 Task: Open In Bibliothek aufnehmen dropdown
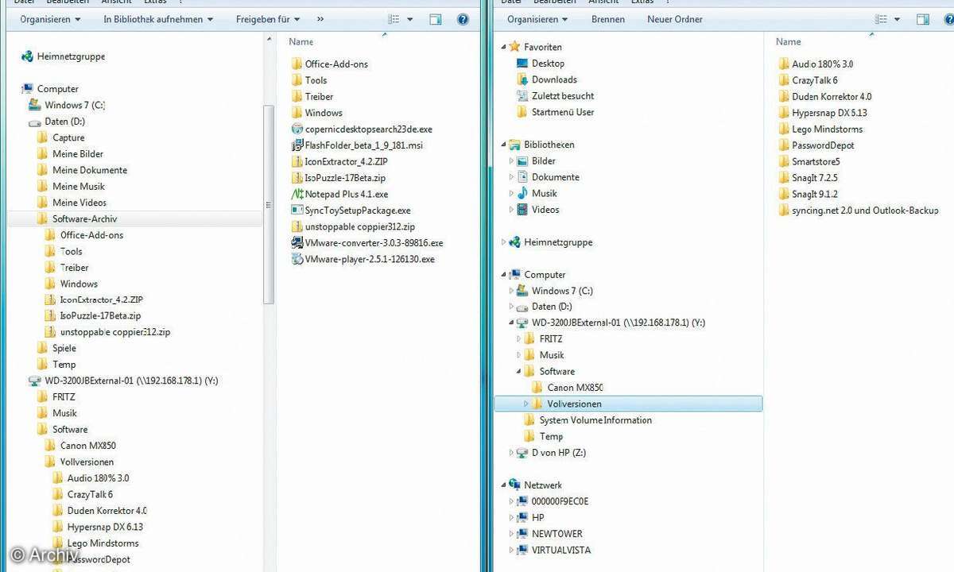158,19
